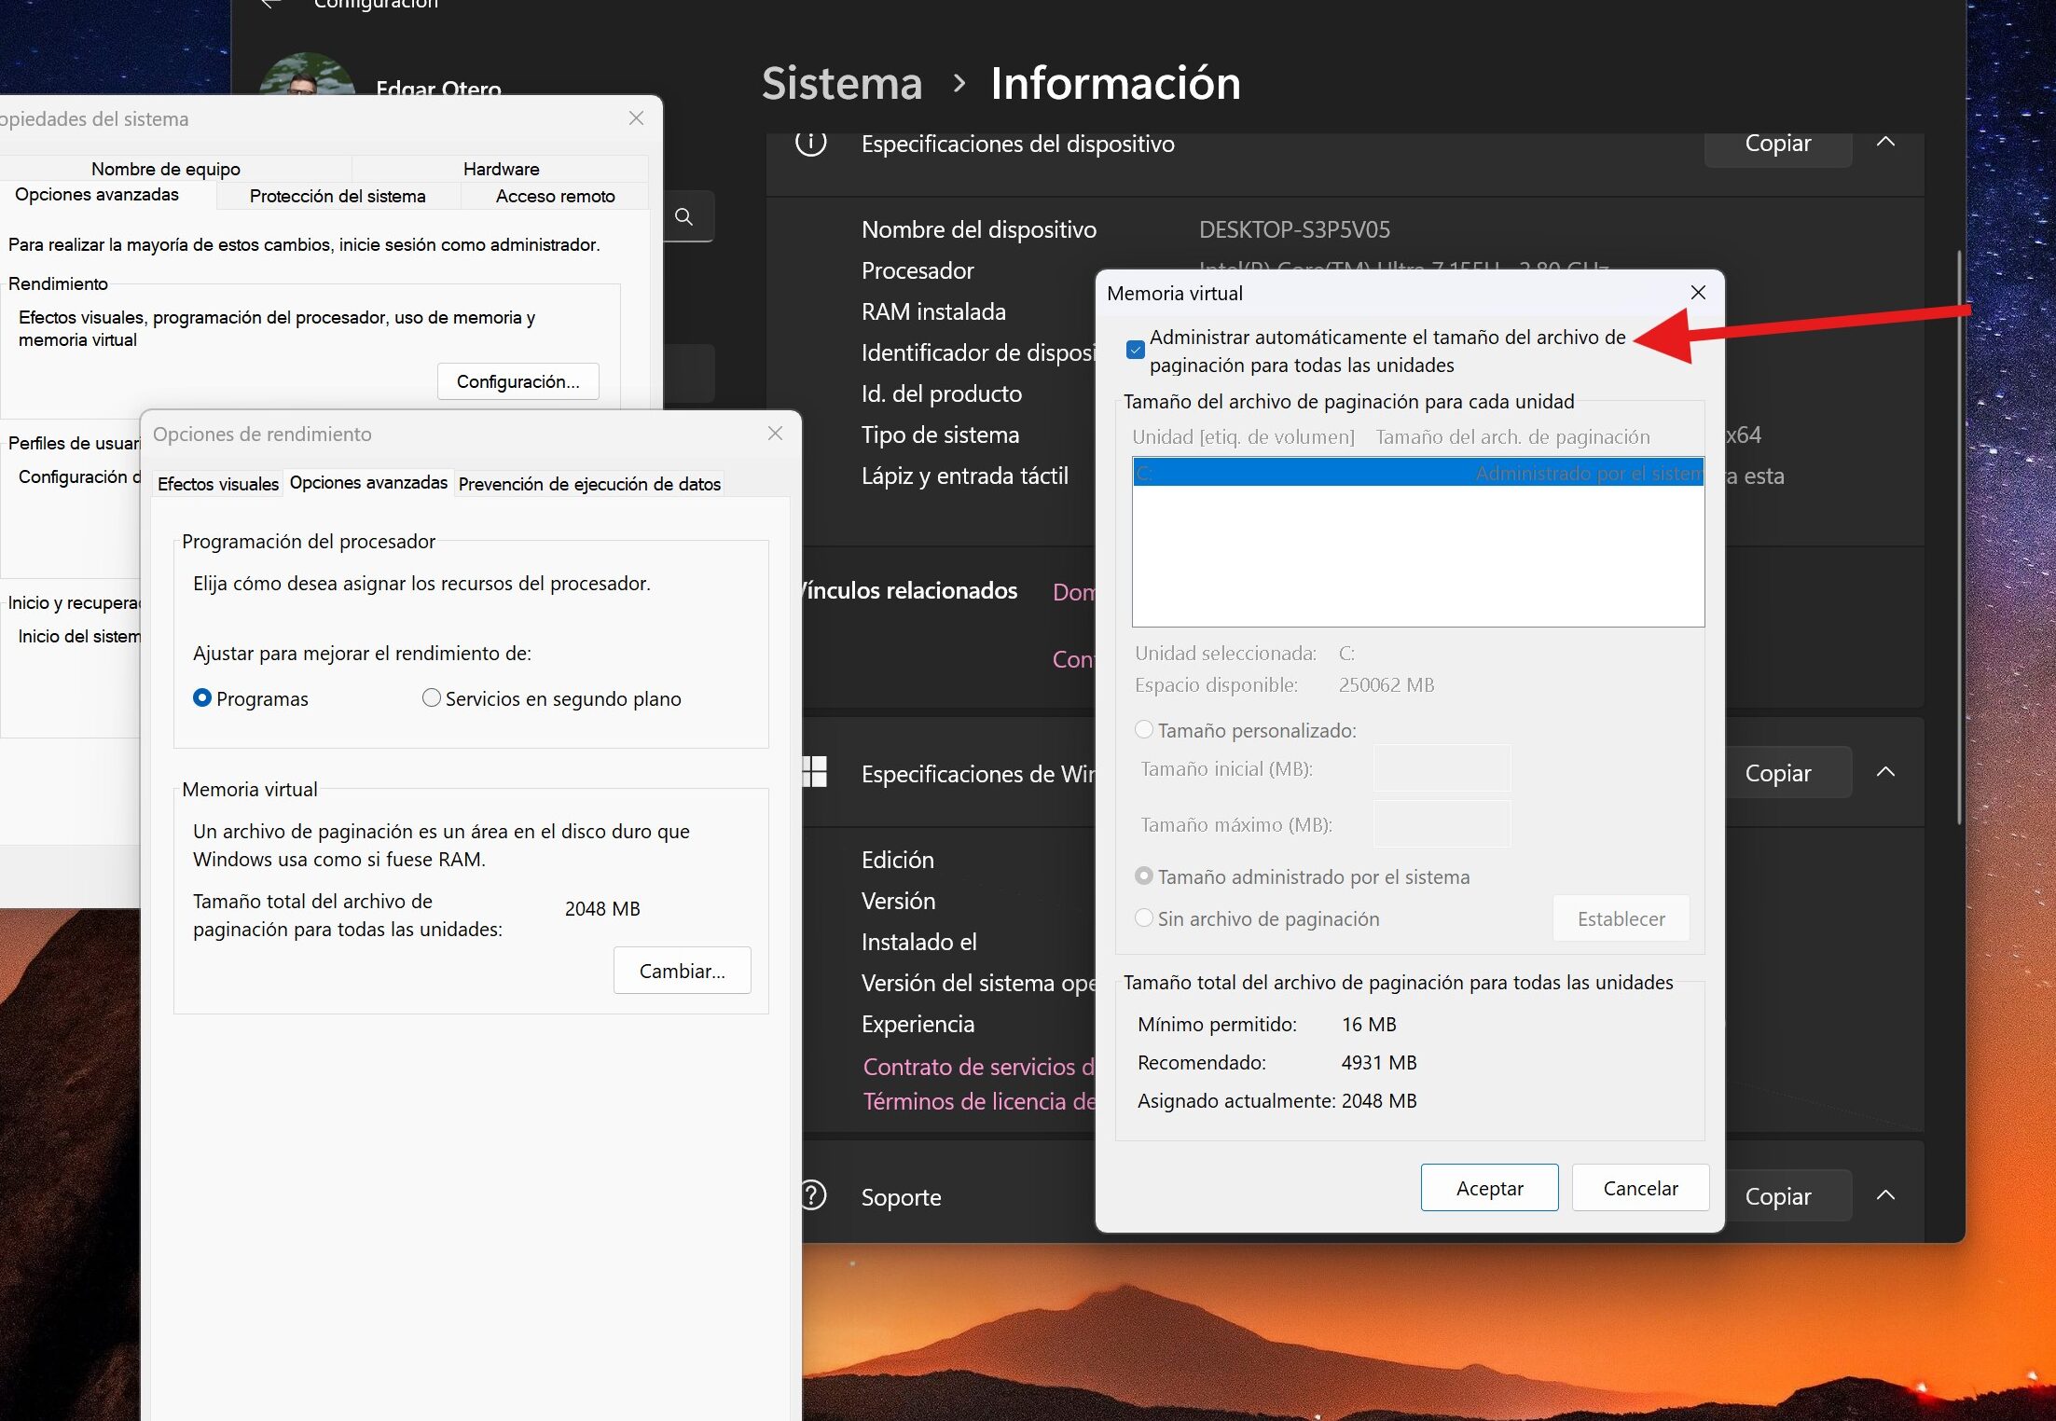Select the Servicios en segundo plano radio button
The image size is (2056, 1421).
point(431,697)
